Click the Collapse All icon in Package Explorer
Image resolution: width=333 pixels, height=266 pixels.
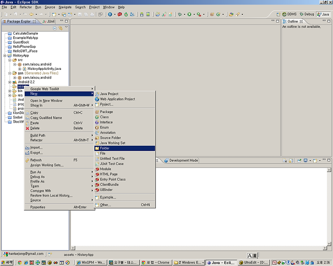click(55, 28)
